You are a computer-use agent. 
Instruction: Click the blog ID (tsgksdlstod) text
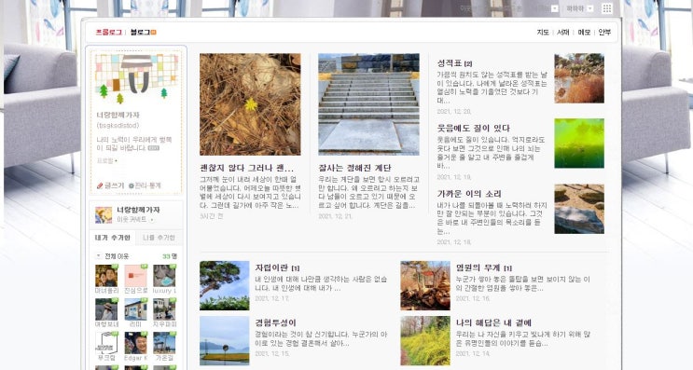pos(118,126)
